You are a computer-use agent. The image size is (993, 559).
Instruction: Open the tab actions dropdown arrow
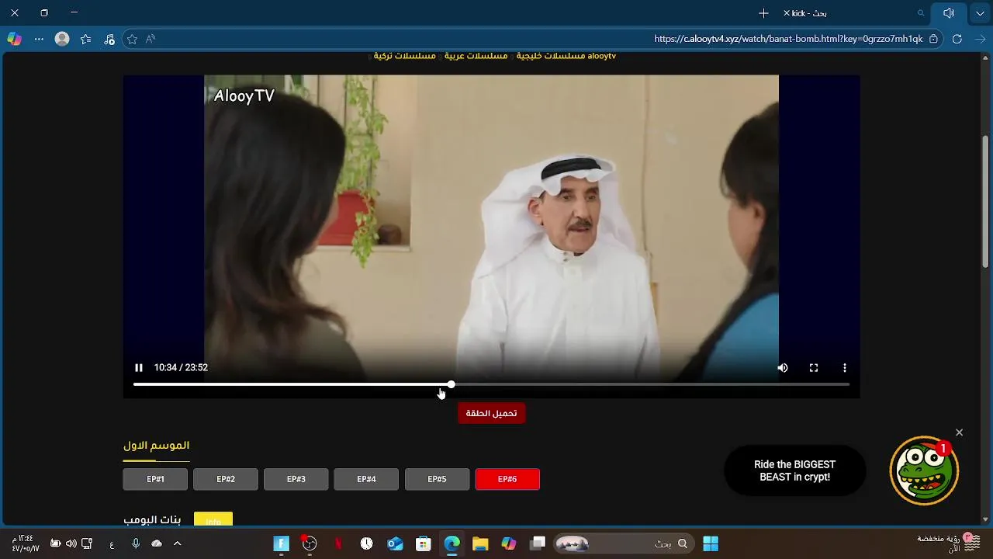pos(980,13)
